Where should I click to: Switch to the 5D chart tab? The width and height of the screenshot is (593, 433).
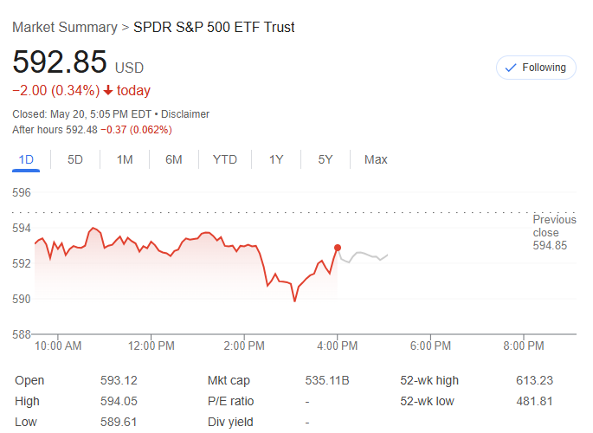[75, 159]
